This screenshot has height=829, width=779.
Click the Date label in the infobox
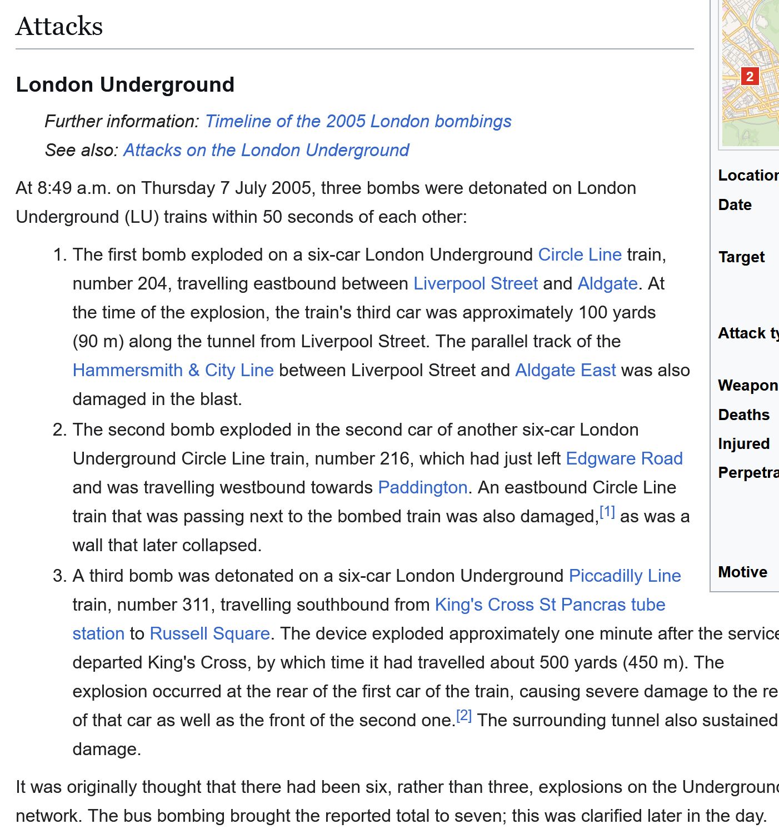[x=735, y=204]
